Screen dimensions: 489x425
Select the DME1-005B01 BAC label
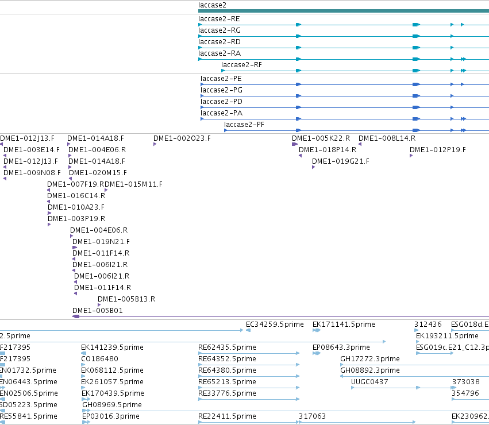tap(98, 311)
